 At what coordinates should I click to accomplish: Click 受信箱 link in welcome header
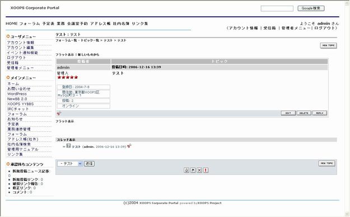tap(269, 28)
